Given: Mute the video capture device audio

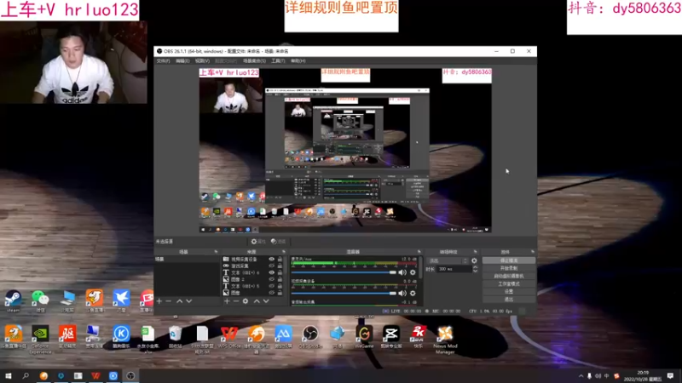Looking at the screenshot, I should click(x=402, y=293).
